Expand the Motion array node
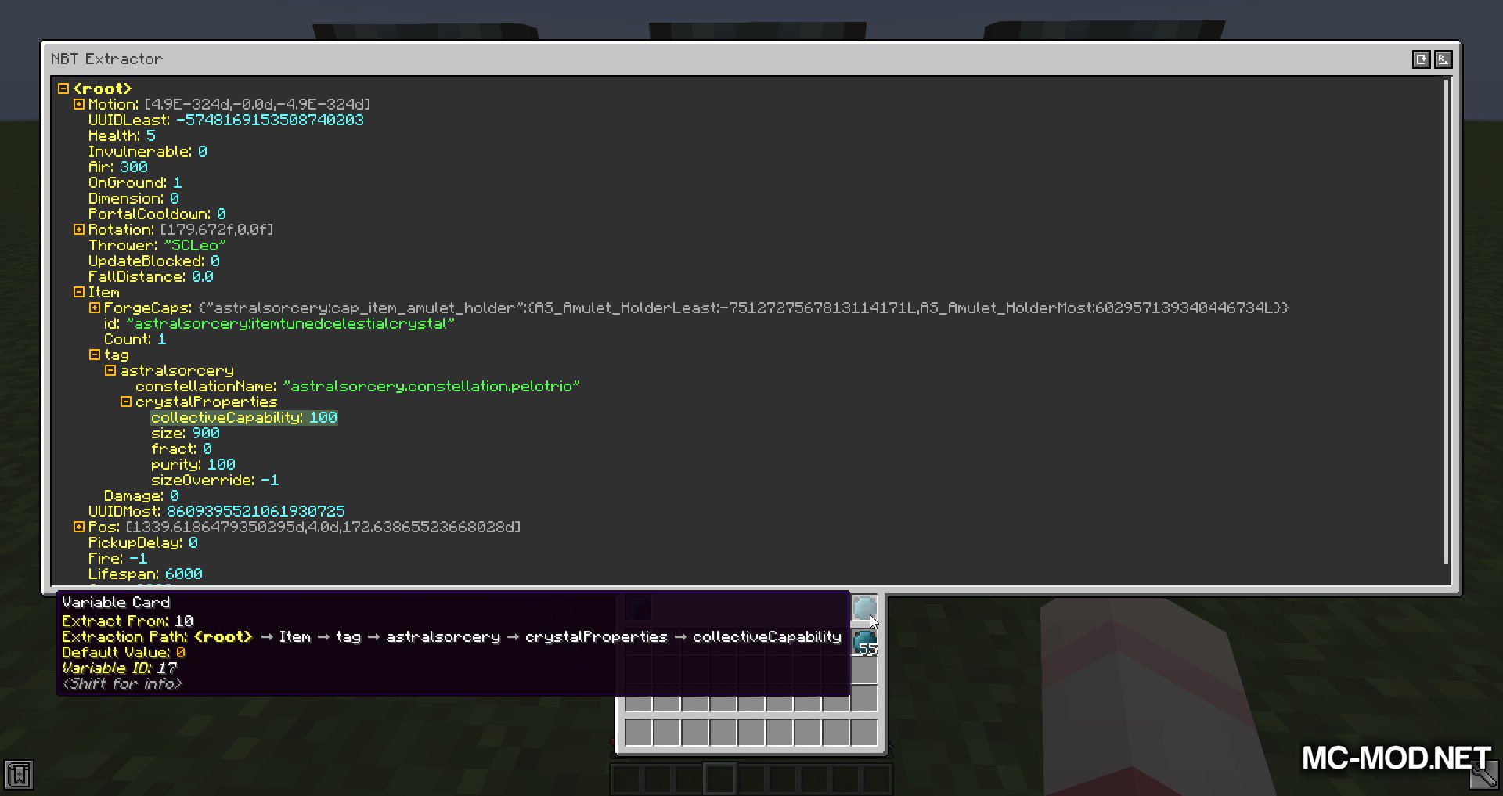The image size is (1503, 796). pyautogui.click(x=79, y=104)
